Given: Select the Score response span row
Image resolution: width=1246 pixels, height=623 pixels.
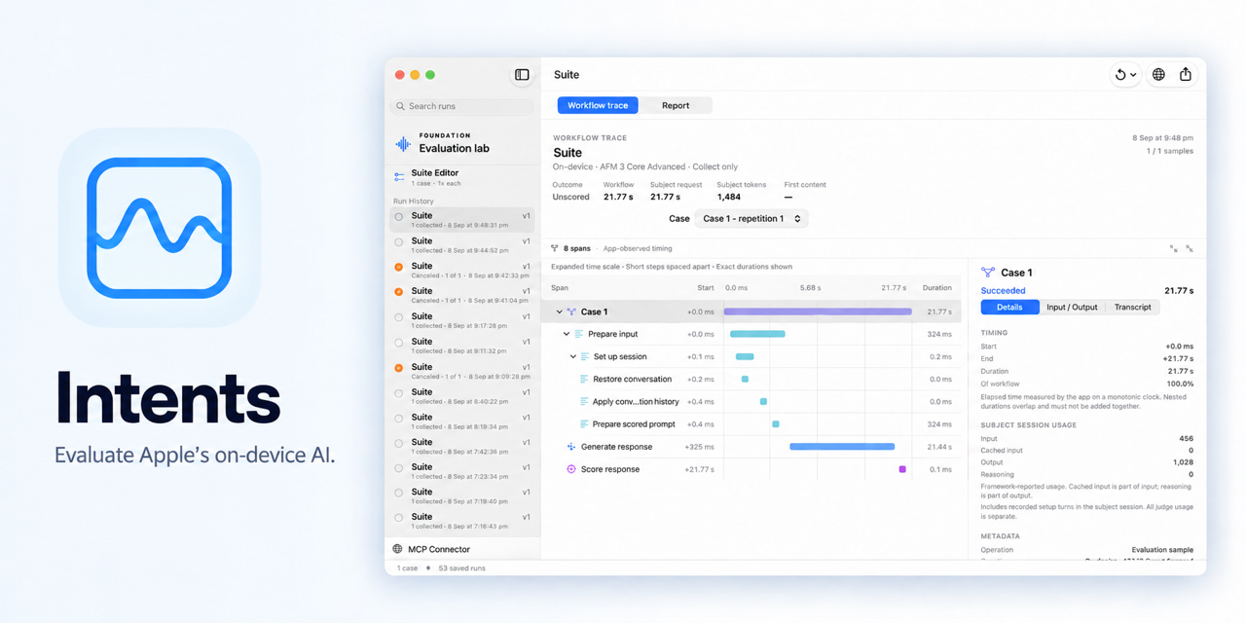Looking at the screenshot, I should 751,469.
